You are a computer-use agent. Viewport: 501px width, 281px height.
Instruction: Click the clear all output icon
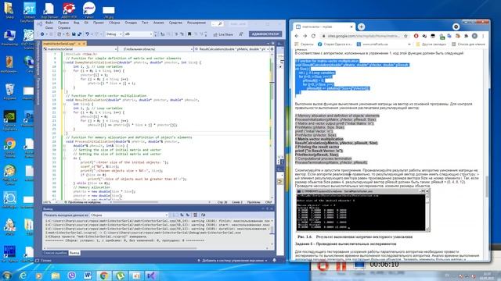pyautogui.click(x=195, y=215)
